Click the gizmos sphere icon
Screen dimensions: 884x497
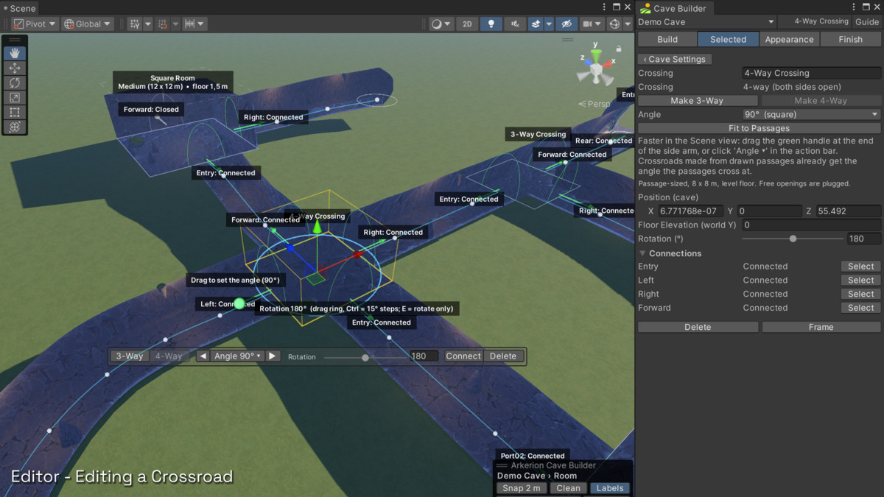615,24
